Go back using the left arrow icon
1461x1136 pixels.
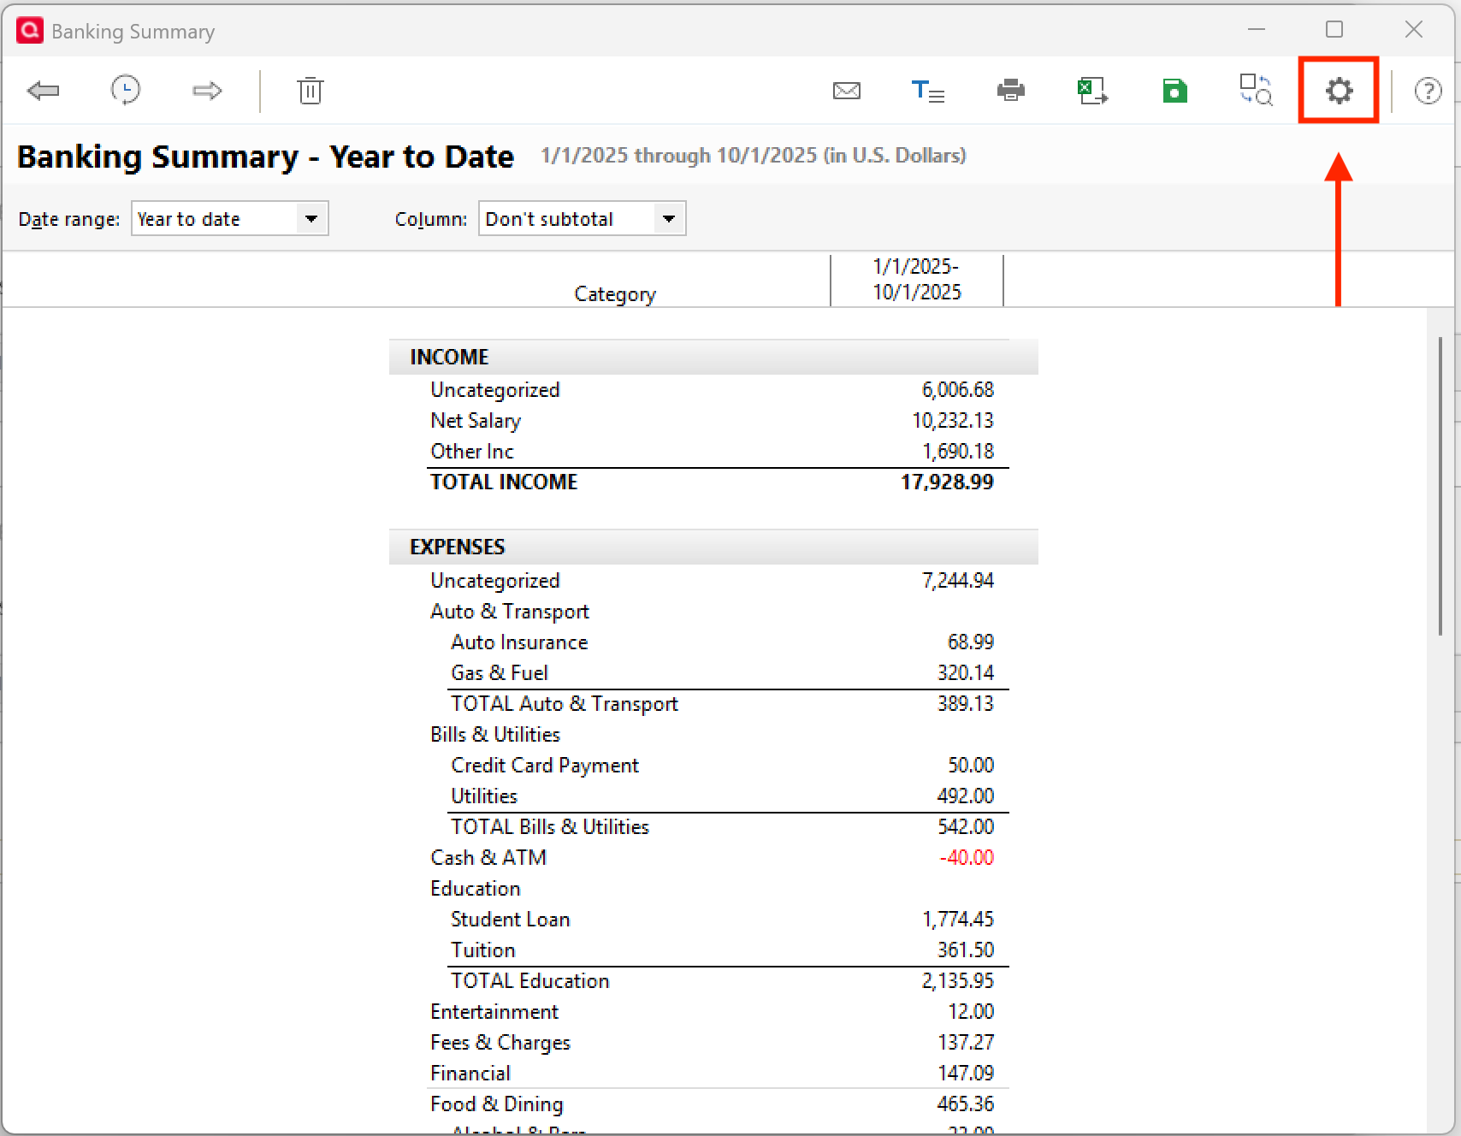coord(43,91)
